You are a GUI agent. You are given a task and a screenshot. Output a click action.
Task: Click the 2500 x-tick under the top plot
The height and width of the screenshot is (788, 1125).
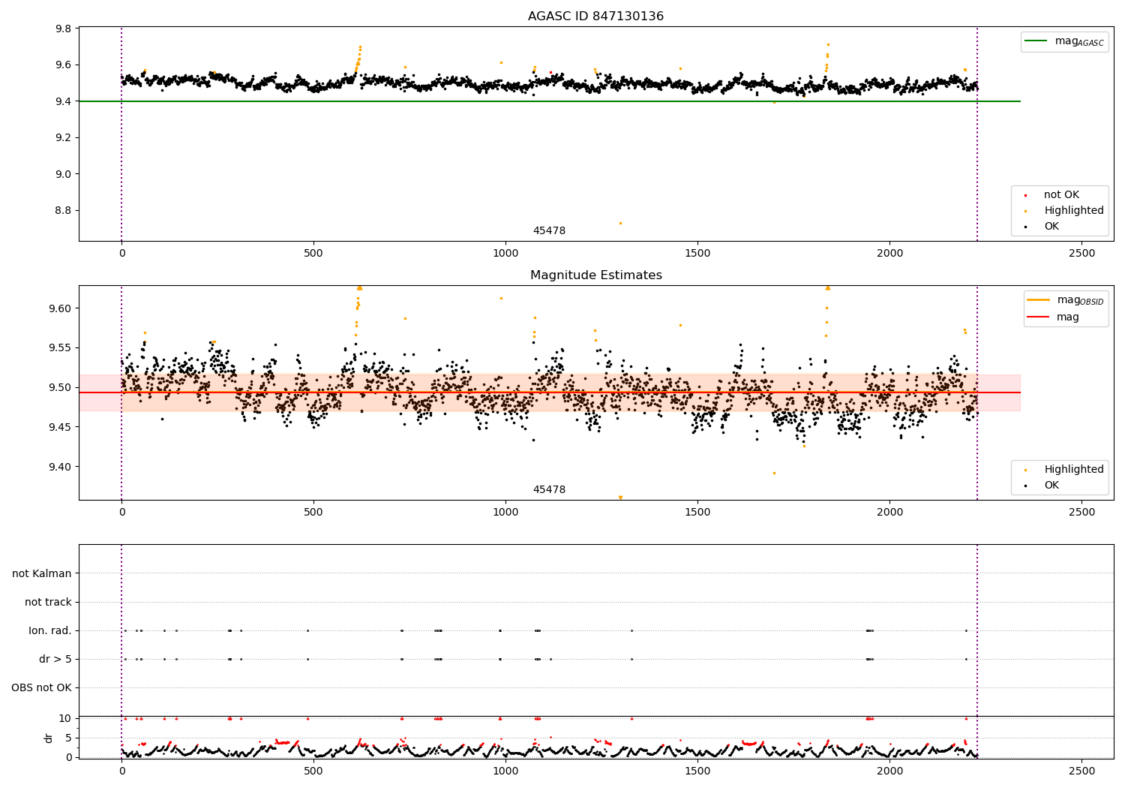click(x=1081, y=254)
